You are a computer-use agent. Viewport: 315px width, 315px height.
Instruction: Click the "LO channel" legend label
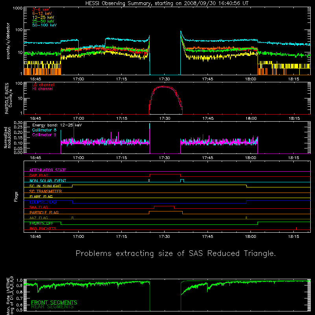pyautogui.click(x=43, y=85)
